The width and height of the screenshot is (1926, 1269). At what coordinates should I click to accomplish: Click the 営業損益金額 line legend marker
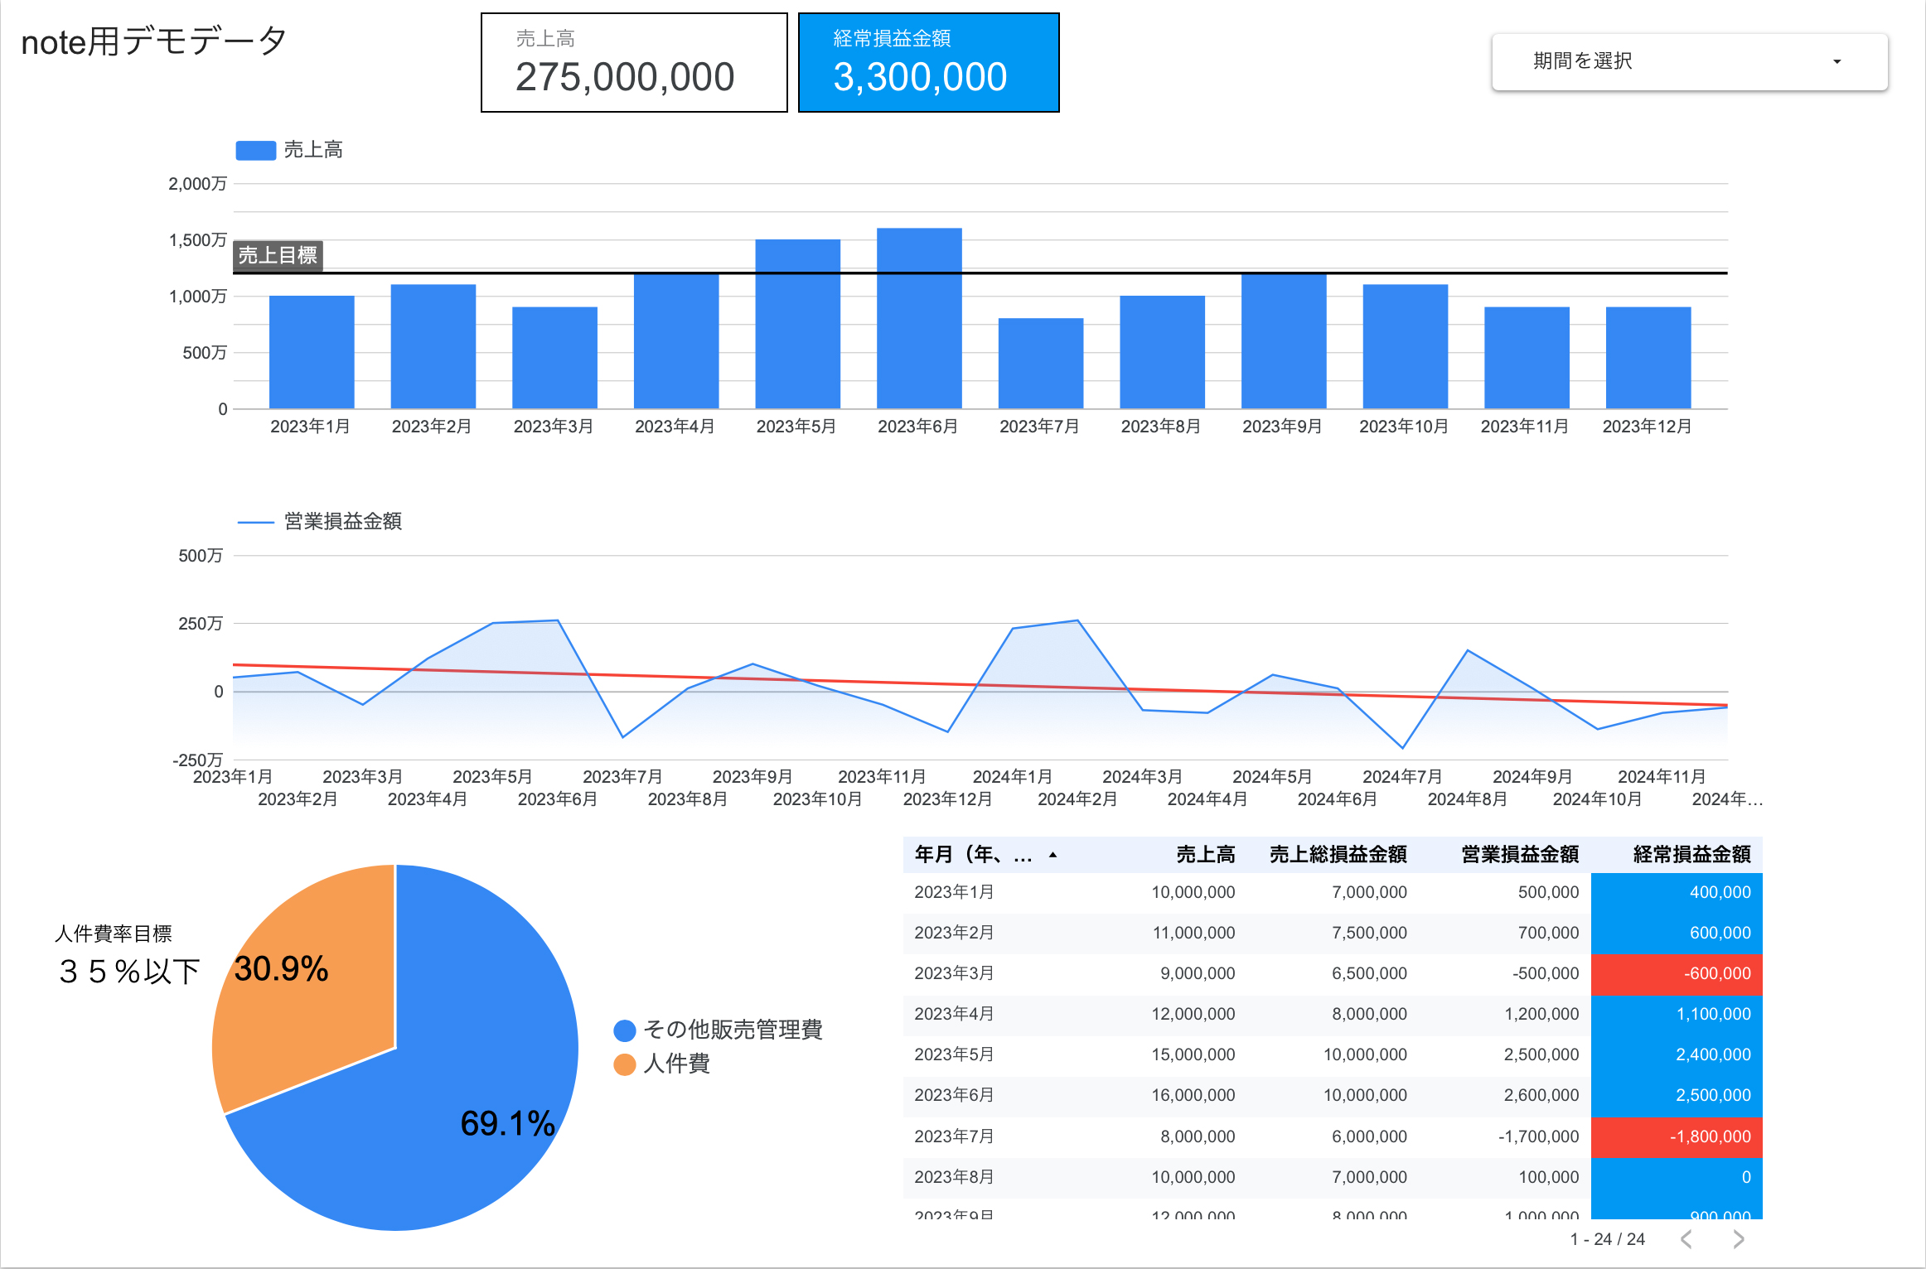255,522
